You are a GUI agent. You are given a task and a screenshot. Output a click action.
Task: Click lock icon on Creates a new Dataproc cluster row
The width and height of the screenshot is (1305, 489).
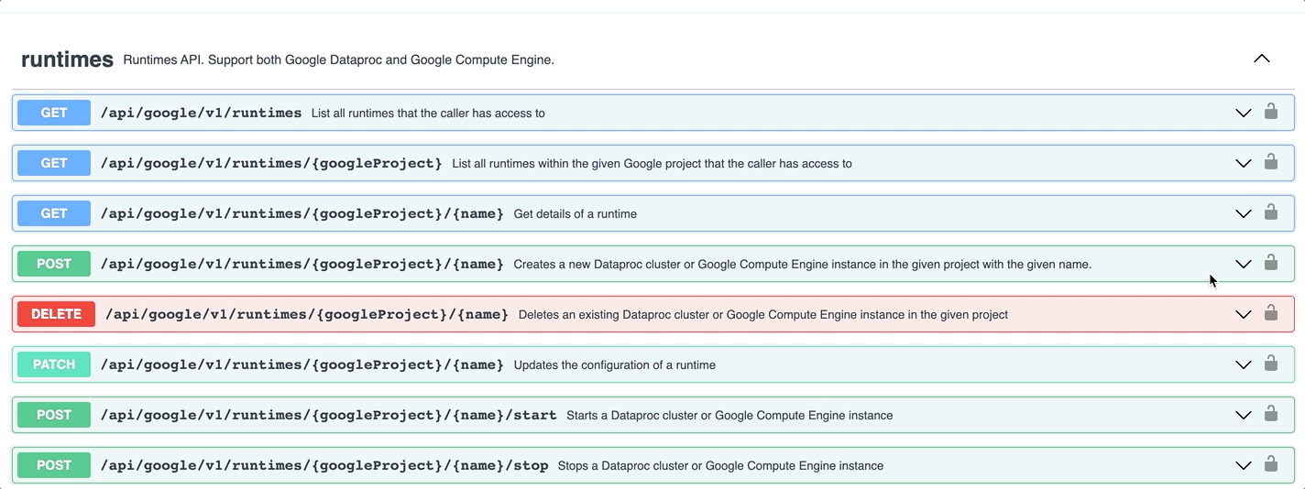pyautogui.click(x=1270, y=263)
